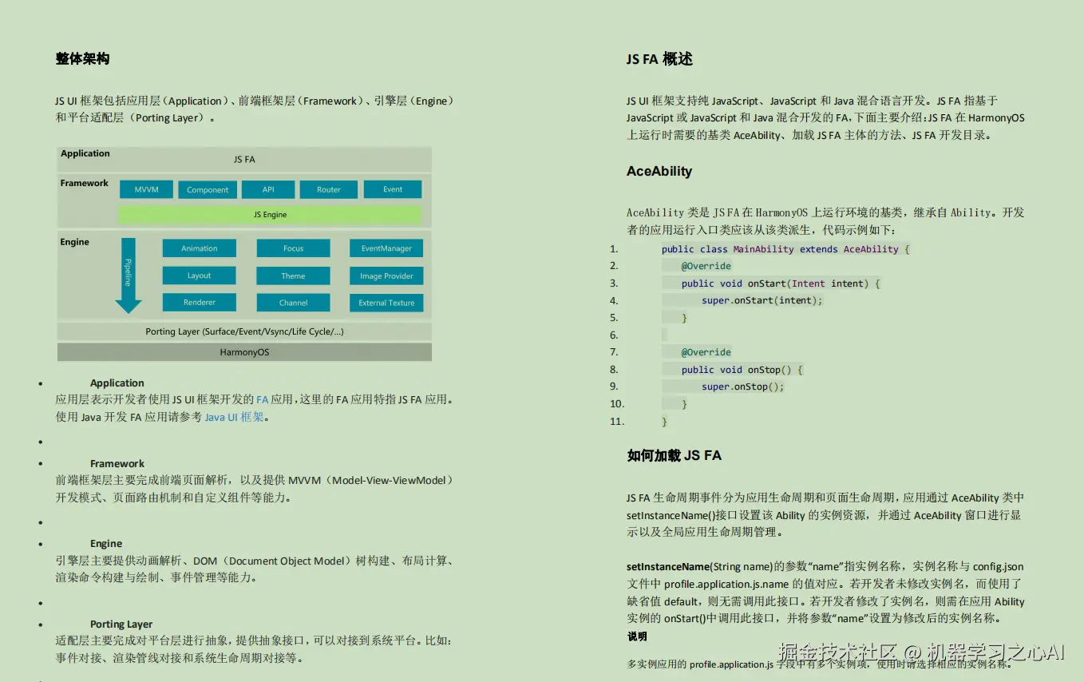This screenshot has width=1084, height=682.
Task: Select the Layout box in Engine section
Action: coord(200,276)
